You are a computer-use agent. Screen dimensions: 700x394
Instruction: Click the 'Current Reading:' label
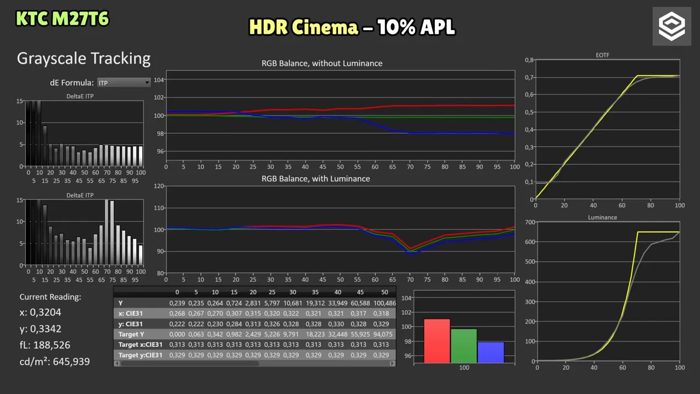(50, 297)
